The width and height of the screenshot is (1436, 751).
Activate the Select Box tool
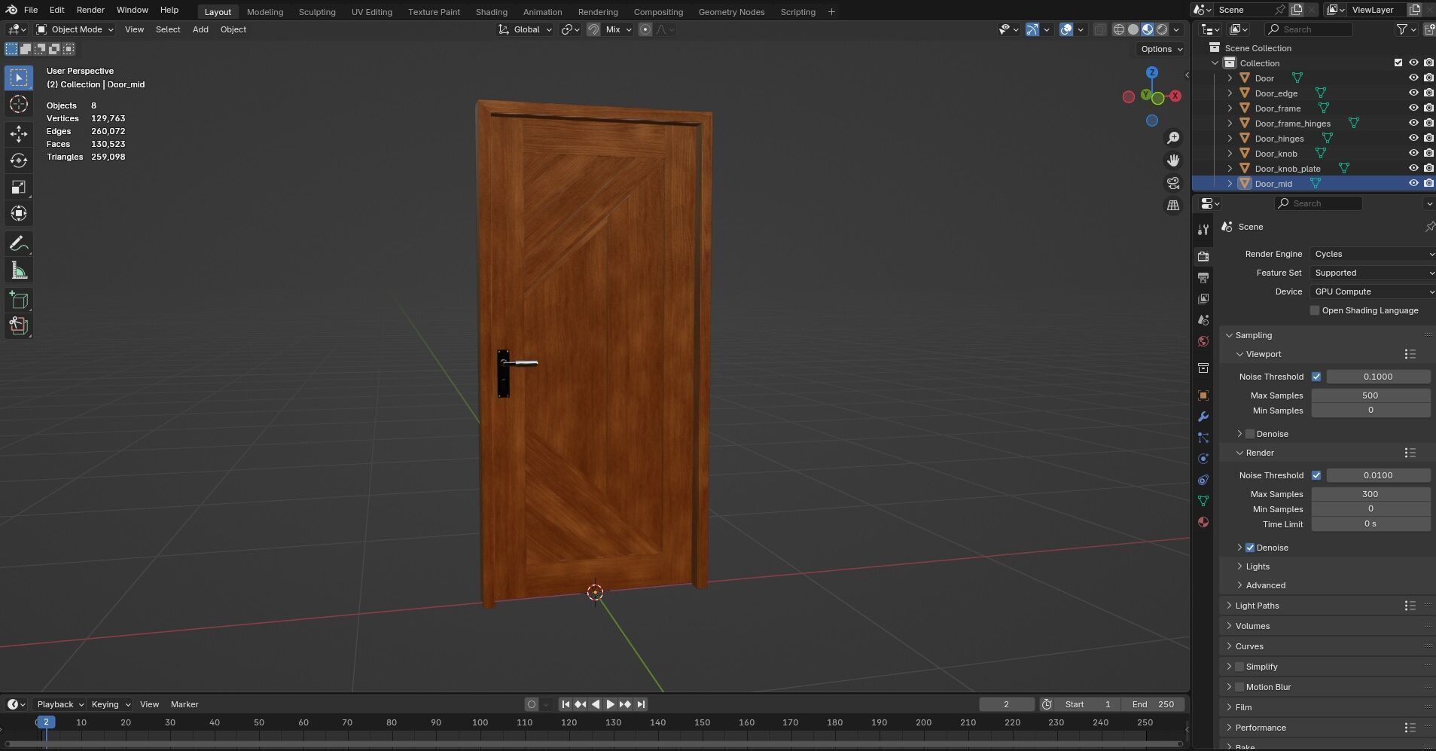tap(19, 78)
